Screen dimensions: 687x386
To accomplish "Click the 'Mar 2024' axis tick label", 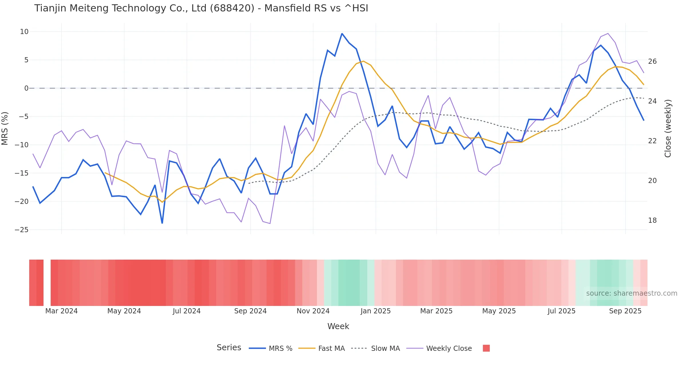I will [x=62, y=311].
